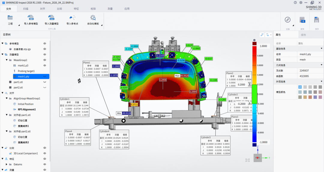The width and height of the screenshot is (324, 172).
Task: Toggle visibility of 测量模型
Action: [45, 55]
